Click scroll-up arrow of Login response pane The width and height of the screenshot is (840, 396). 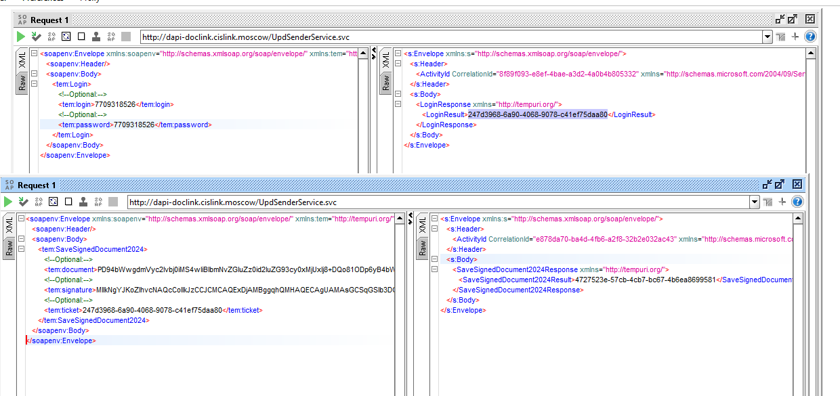click(811, 53)
